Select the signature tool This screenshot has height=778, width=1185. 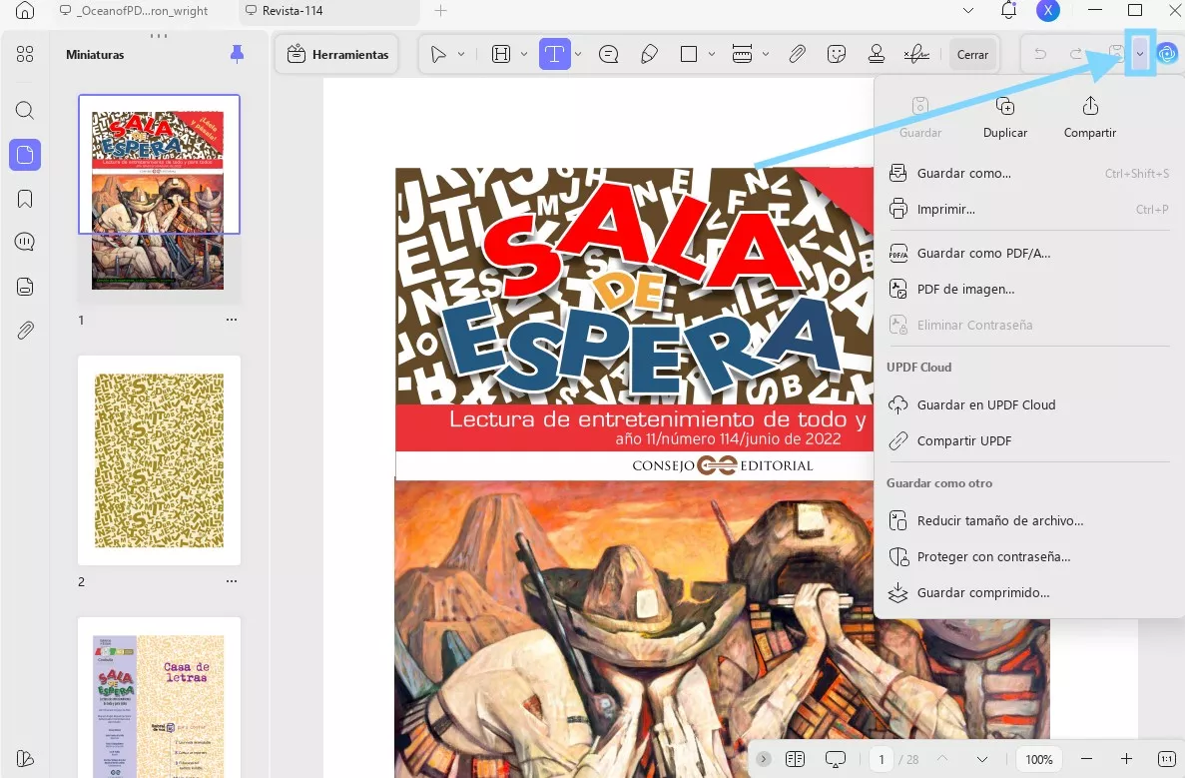coord(916,55)
